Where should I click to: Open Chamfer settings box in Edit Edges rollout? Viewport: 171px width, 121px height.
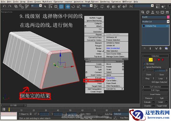point(153,106)
